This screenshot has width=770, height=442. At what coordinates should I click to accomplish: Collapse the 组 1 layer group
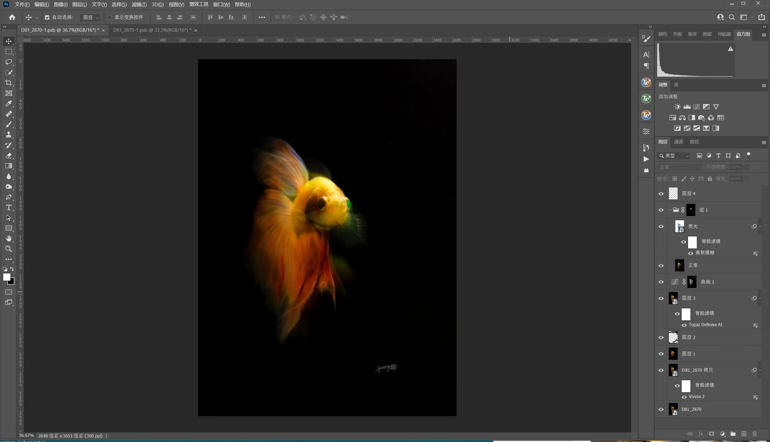click(x=670, y=210)
